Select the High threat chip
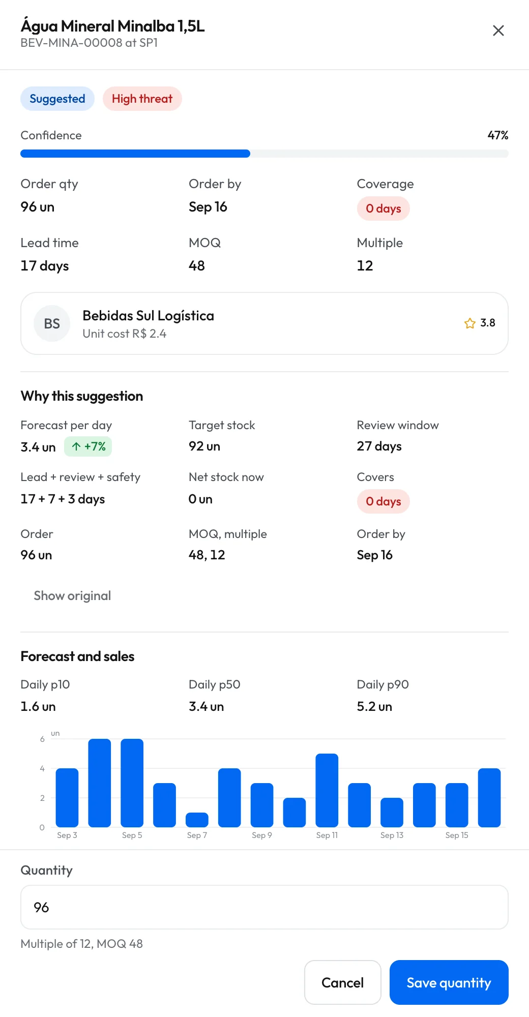 [x=142, y=99]
